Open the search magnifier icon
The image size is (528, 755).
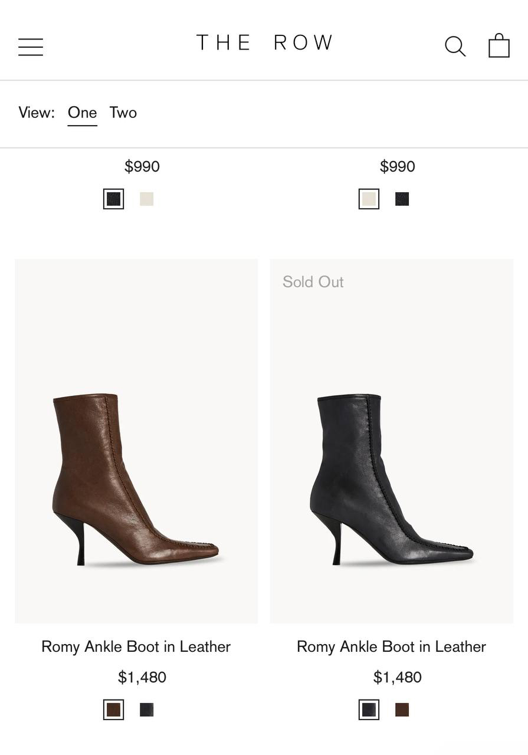(x=455, y=46)
